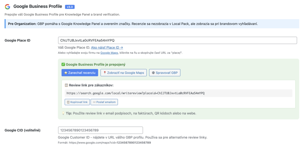The width and height of the screenshot is (306, 153).
Task: Open the Google Maps link in help text
Action: (109, 53)
